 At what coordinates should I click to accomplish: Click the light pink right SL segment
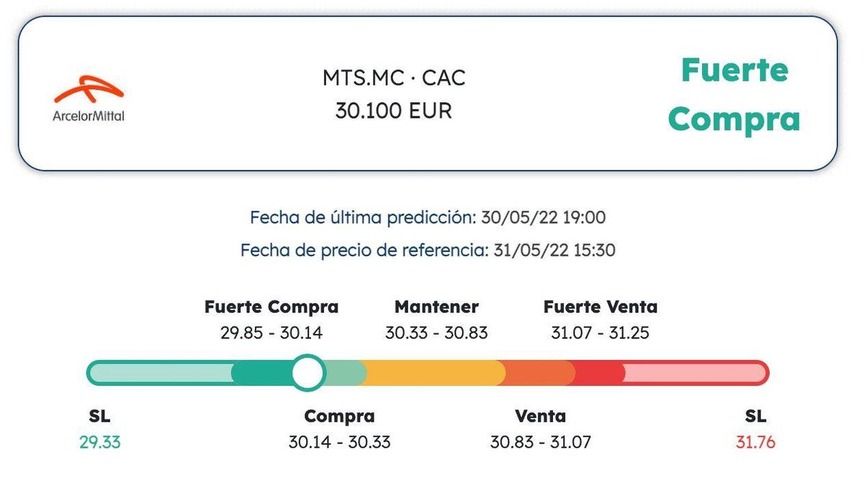click(693, 373)
